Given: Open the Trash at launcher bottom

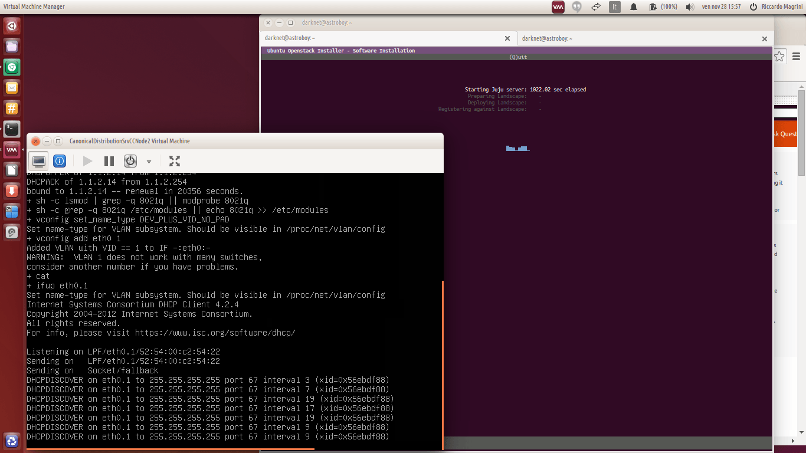Looking at the screenshot, I should [12, 441].
